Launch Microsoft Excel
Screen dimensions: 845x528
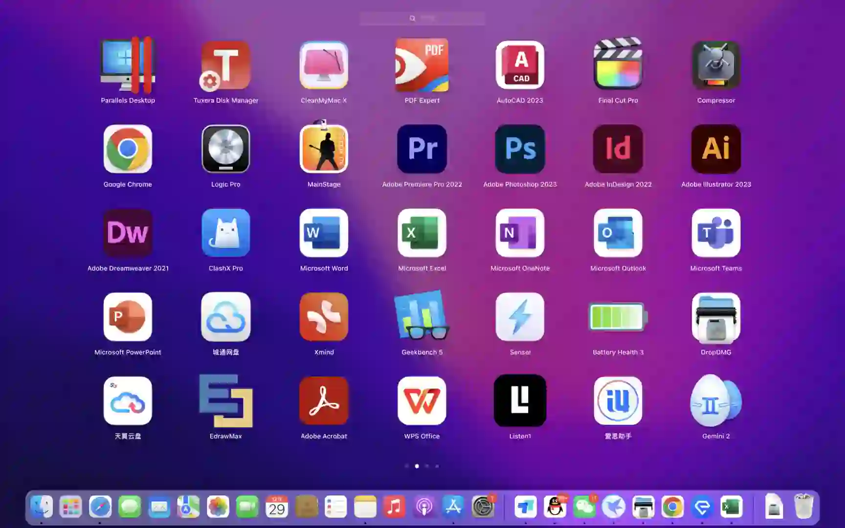[x=422, y=233]
